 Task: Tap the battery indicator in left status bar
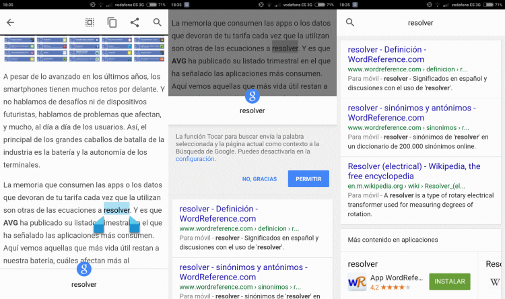151,5
